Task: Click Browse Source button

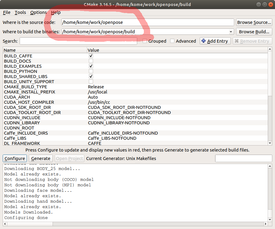Action: click(254, 22)
